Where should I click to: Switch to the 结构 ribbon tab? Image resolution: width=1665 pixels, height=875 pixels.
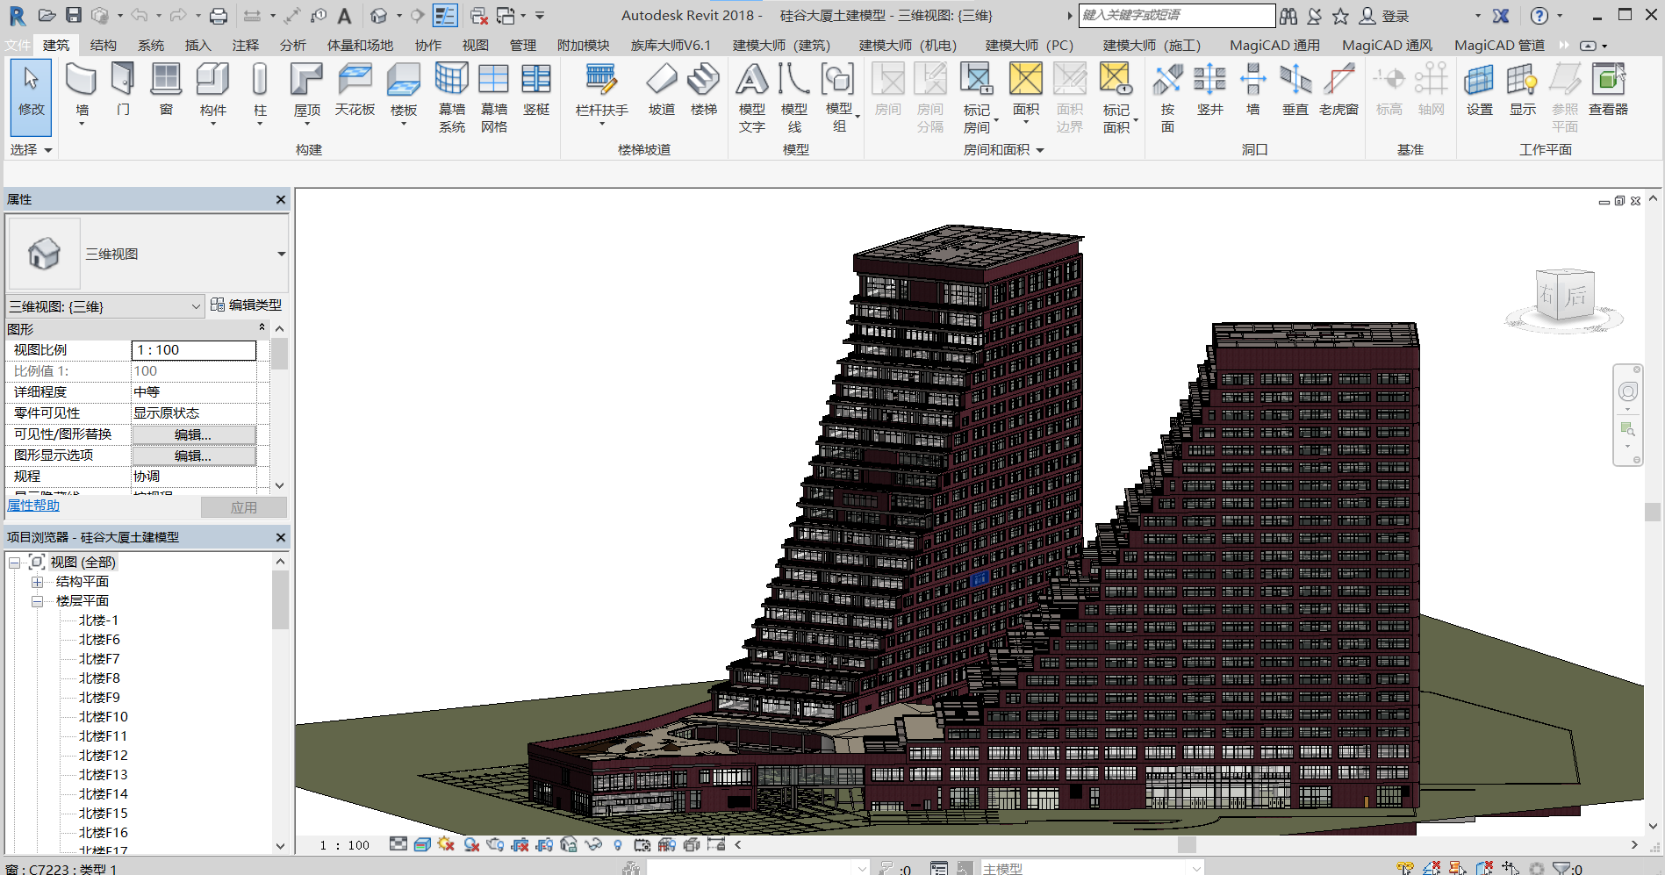pos(104,45)
